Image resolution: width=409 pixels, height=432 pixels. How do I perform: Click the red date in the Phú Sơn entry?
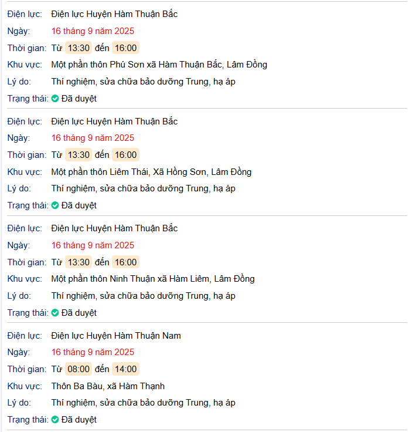pyautogui.click(x=93, y=31)
